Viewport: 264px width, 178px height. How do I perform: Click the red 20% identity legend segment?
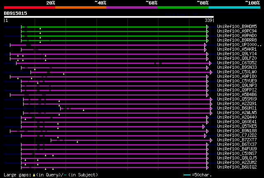click(30, 7)
